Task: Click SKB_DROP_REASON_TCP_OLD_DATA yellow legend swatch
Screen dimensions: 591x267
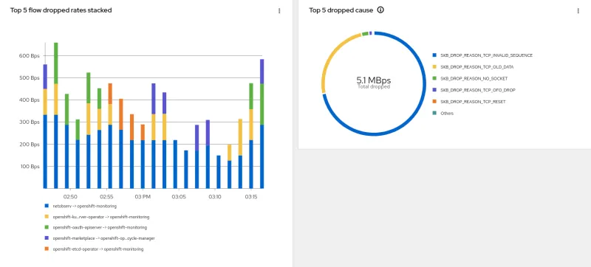Action: point(434,66)
